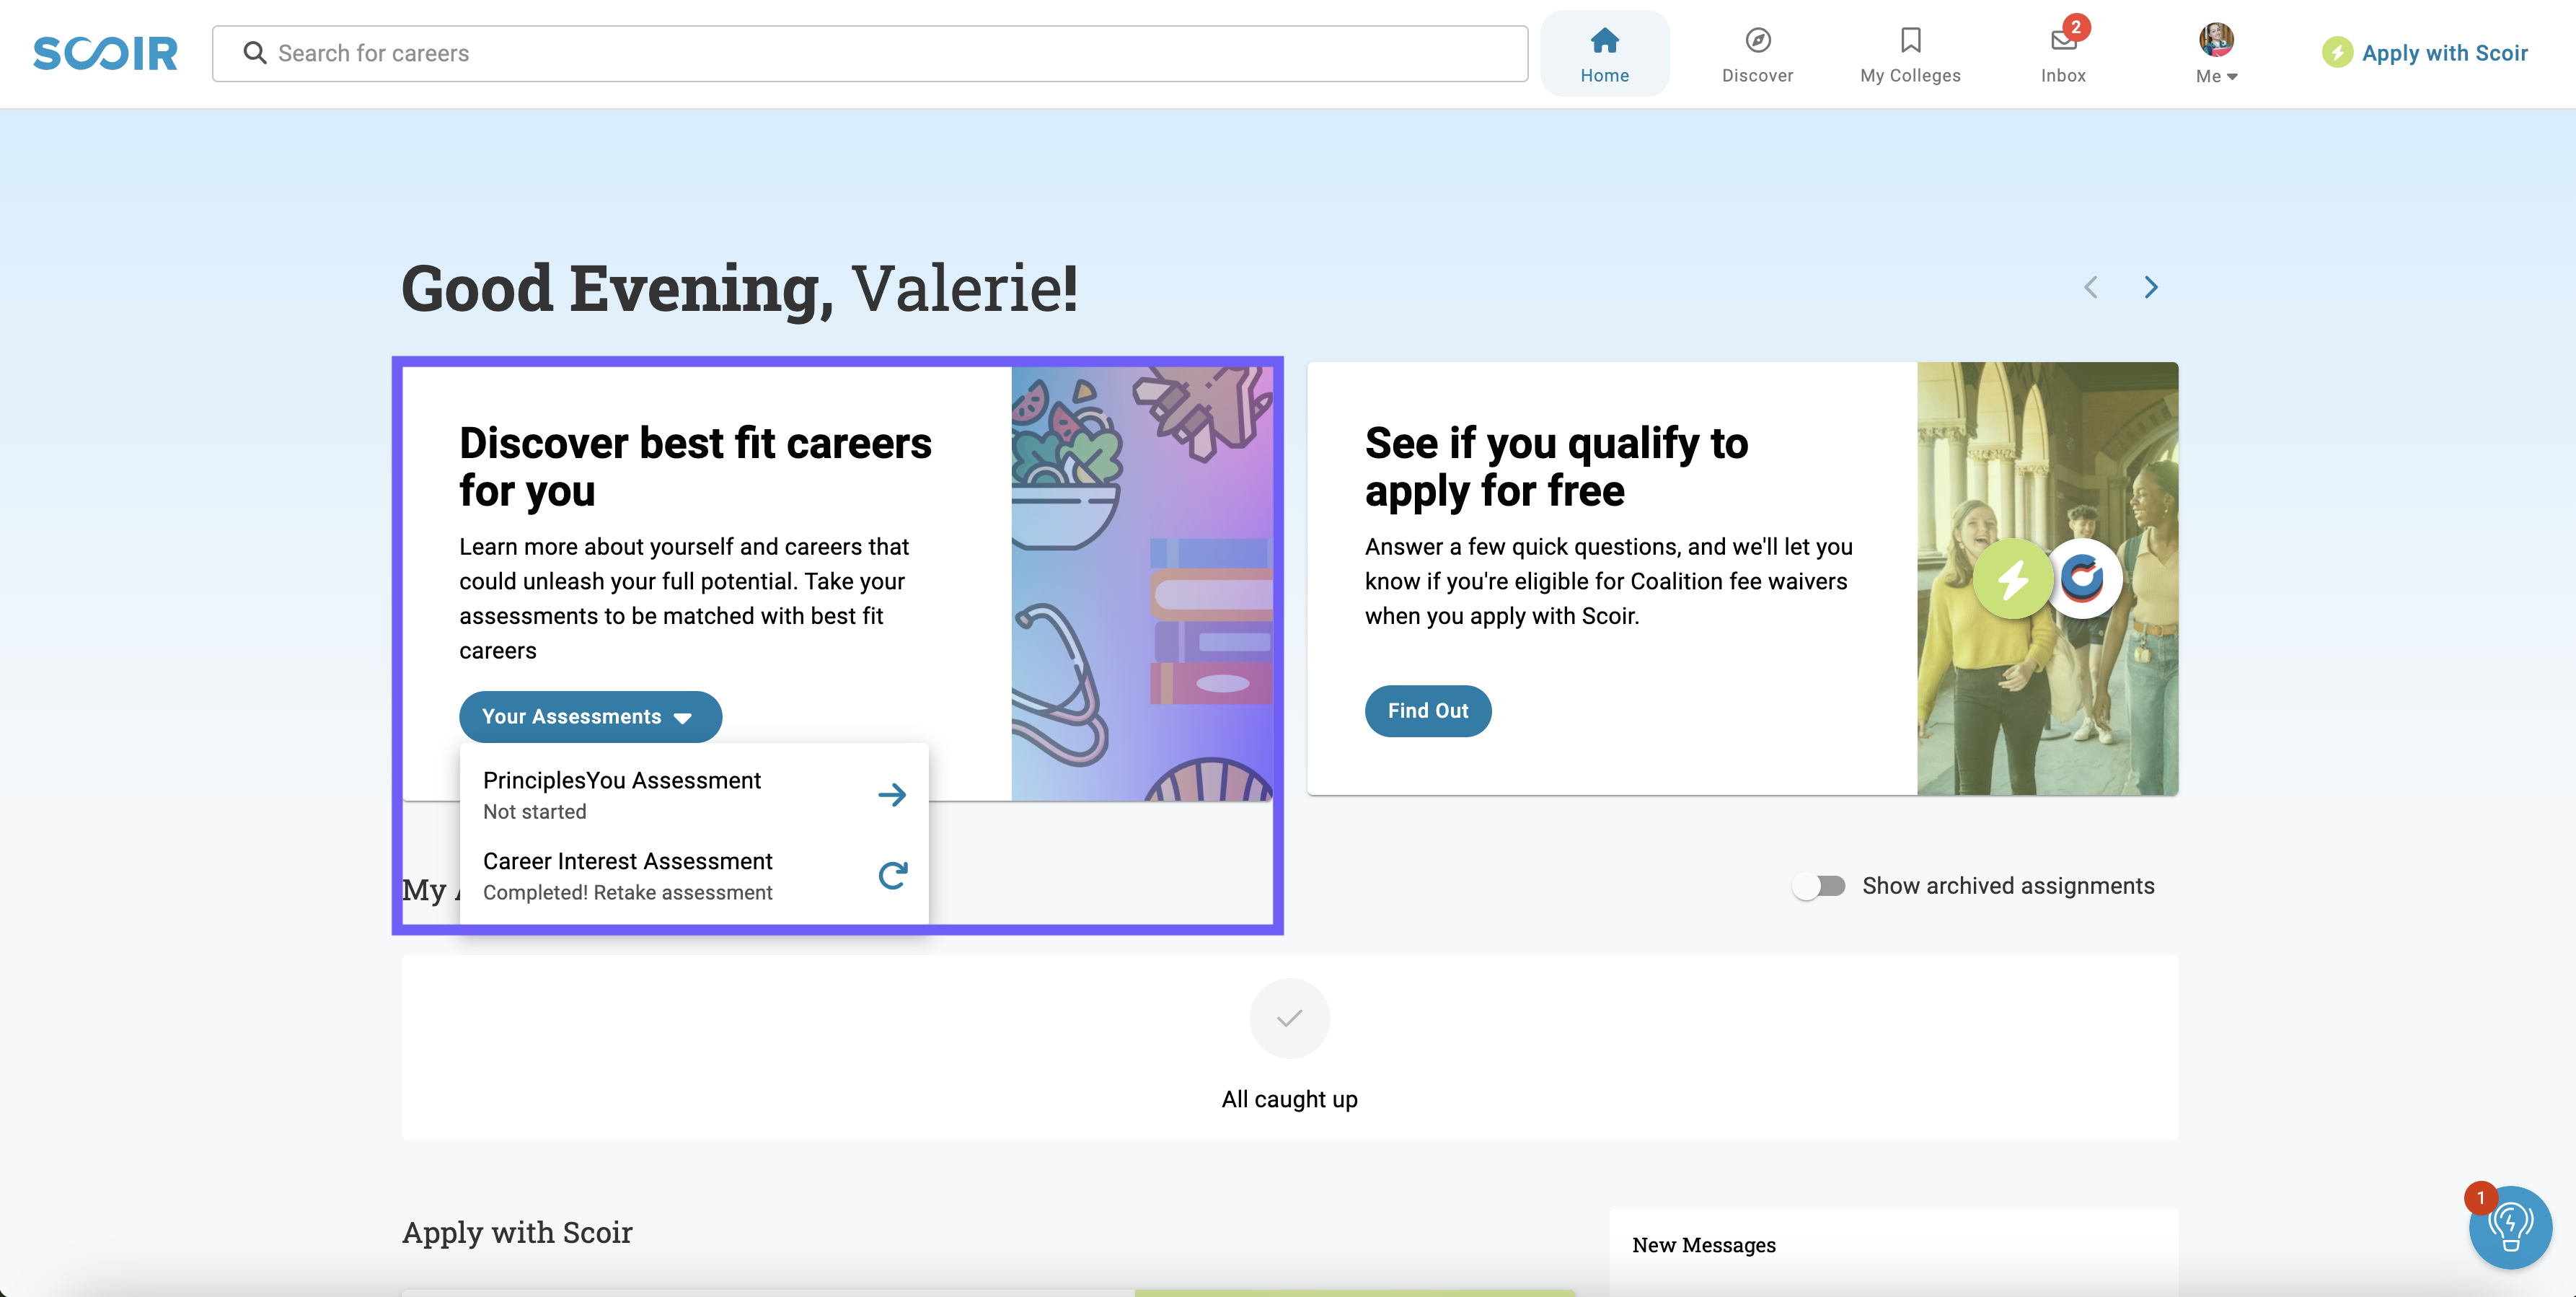Select the Home tab

(1604, 51)
